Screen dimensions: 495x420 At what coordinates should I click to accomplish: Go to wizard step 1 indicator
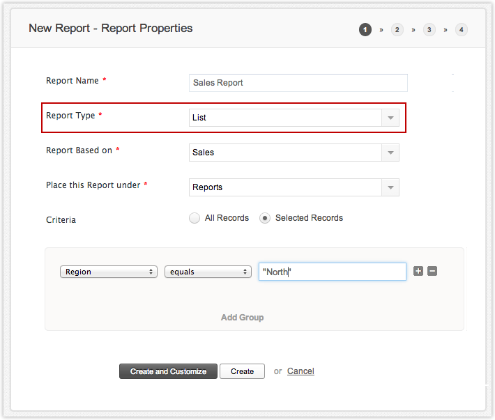tap(365, 29)
